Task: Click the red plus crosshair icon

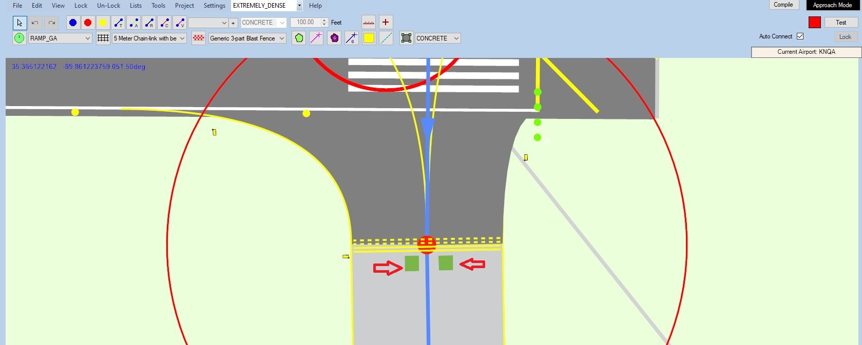Action: (x=386, y=22)
